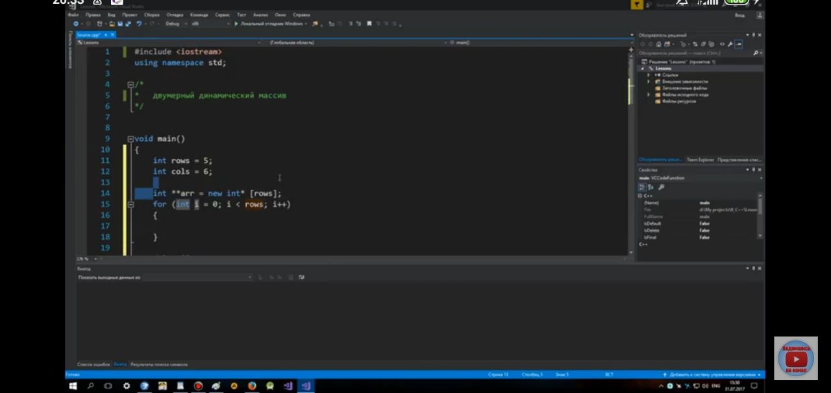
Task: Open the Lessons project scope dropdown
Action: click(x=169, y=43)
